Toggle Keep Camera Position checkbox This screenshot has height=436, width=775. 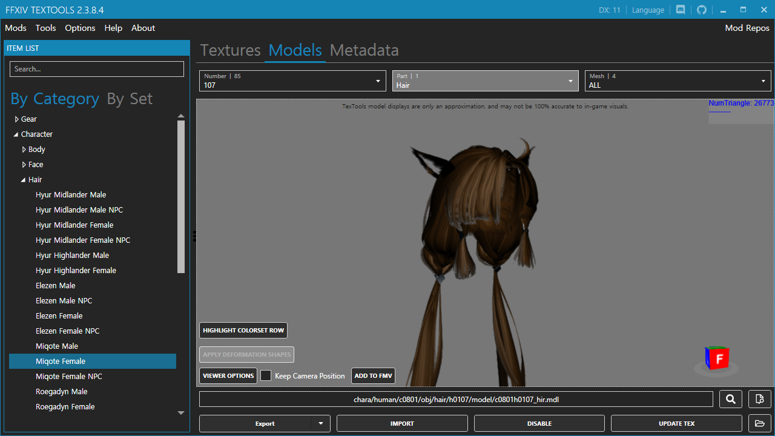(x=266, y=375)
